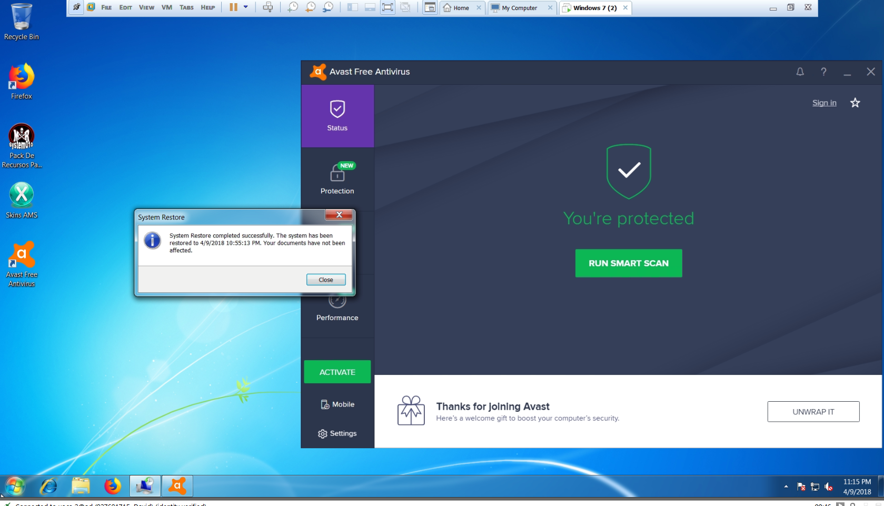The image size is (884, 506).
Task: Open the Status tab in Avast sidebar
Action: [x=337, y=116]
